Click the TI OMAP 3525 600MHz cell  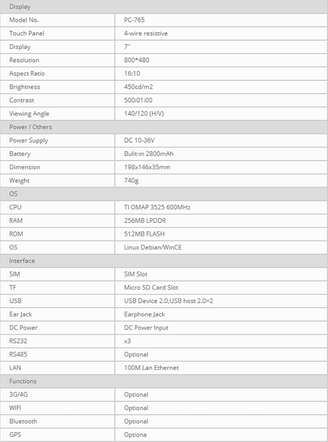(157, 207)
